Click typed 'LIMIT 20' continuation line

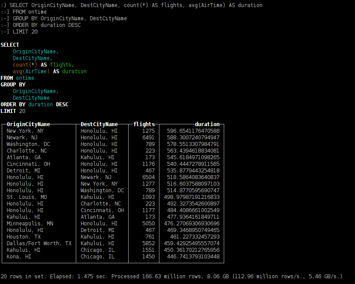tap(19, 32)
